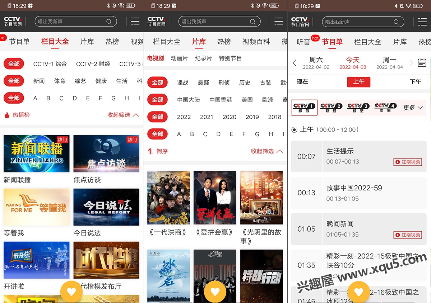Tap the yellow heart button on the 片库 screen

215,292
